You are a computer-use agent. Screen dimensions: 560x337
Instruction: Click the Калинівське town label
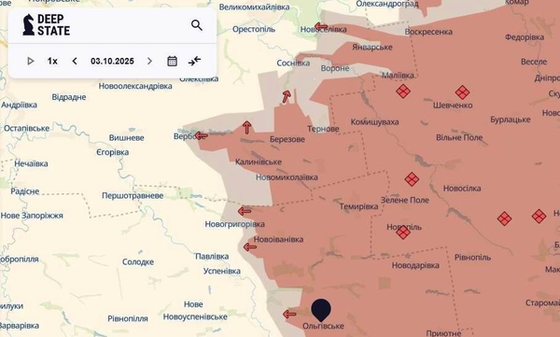pos(259,161)
